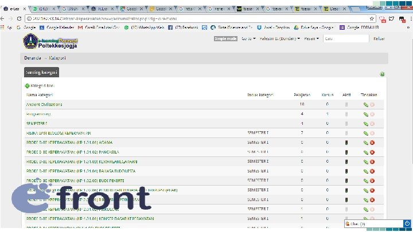Toggle active status for Ancient Civilizations
The height and width of the screenshot is (232, 413).
coord(346,104)
